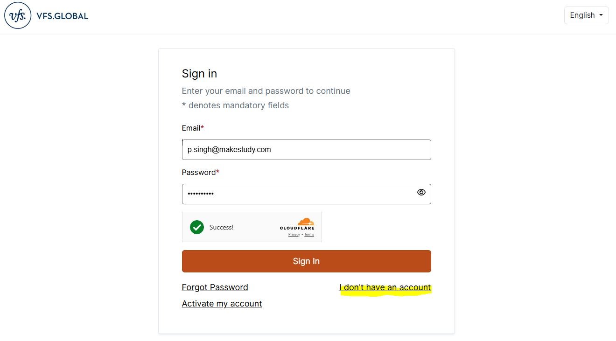Open Cloudflare's Terms link

coord(309,234)
